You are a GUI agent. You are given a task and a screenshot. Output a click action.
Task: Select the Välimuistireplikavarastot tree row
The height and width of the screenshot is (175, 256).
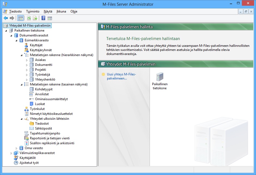coord(37,153)
